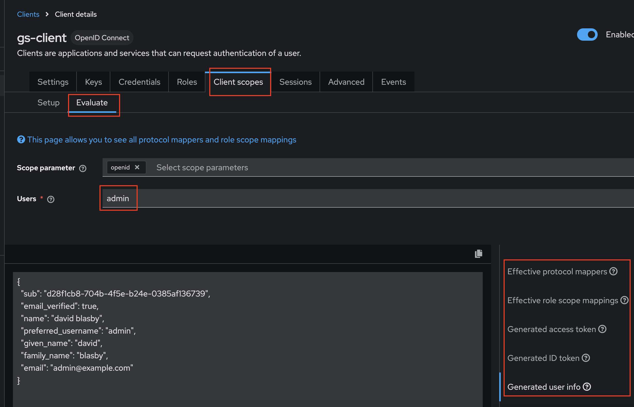Click the protocol mappers help info link
The image size is (634, 407).
[162, 140]
